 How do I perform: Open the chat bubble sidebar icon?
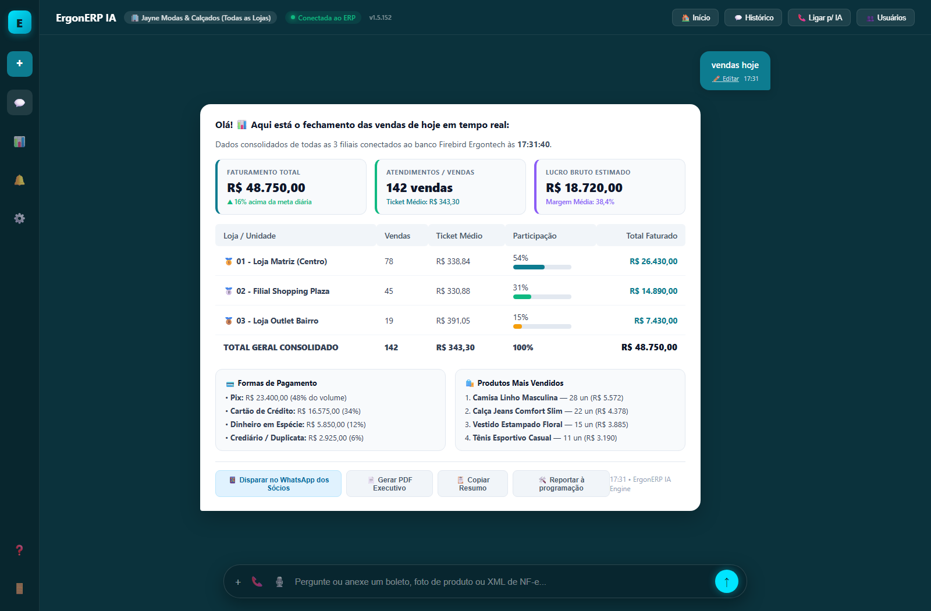20,102
